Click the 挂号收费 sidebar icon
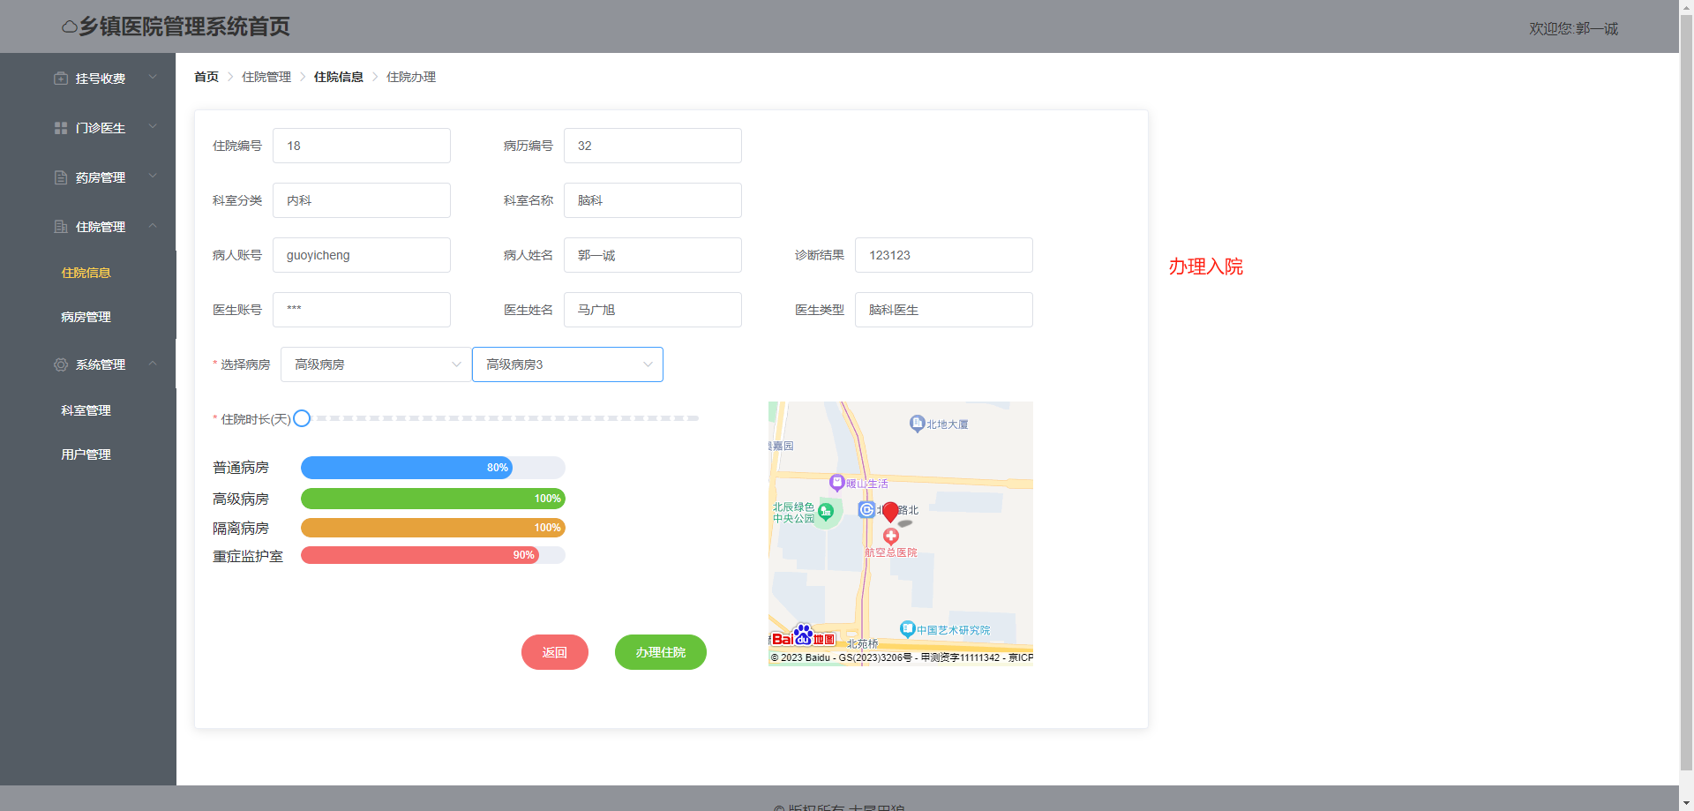1694x811 pixels. [x=61, y=79]
